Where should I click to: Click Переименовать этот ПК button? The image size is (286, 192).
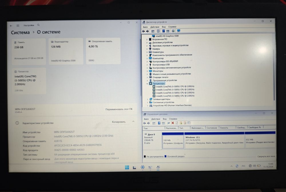pos(119,109)
